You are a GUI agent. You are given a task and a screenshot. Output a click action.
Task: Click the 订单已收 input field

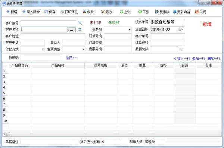click(x=167, y=43)
